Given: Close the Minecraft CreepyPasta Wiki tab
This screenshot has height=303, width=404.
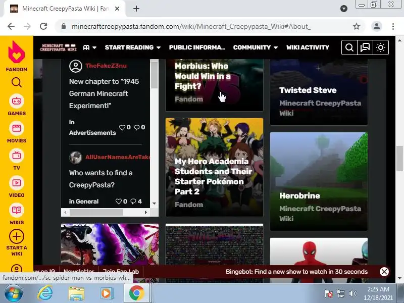Looking at the screenshot, I should point(117,9).
